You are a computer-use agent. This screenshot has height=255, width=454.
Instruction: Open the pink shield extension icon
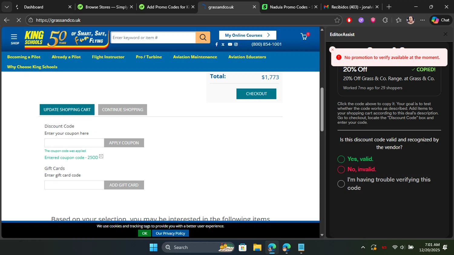373,20
